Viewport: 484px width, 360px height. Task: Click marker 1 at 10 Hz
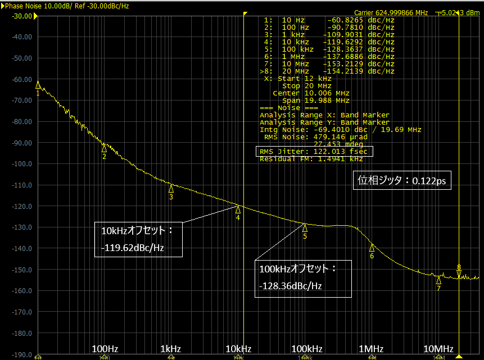click(x=38, y=85)
